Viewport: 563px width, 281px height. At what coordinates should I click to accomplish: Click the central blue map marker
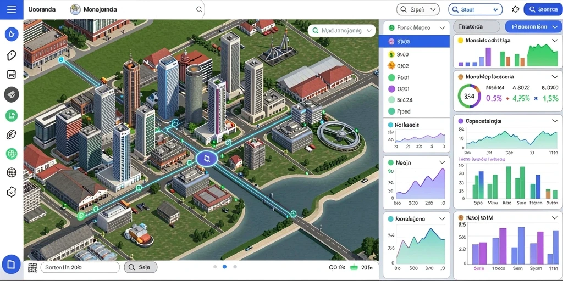207,159
